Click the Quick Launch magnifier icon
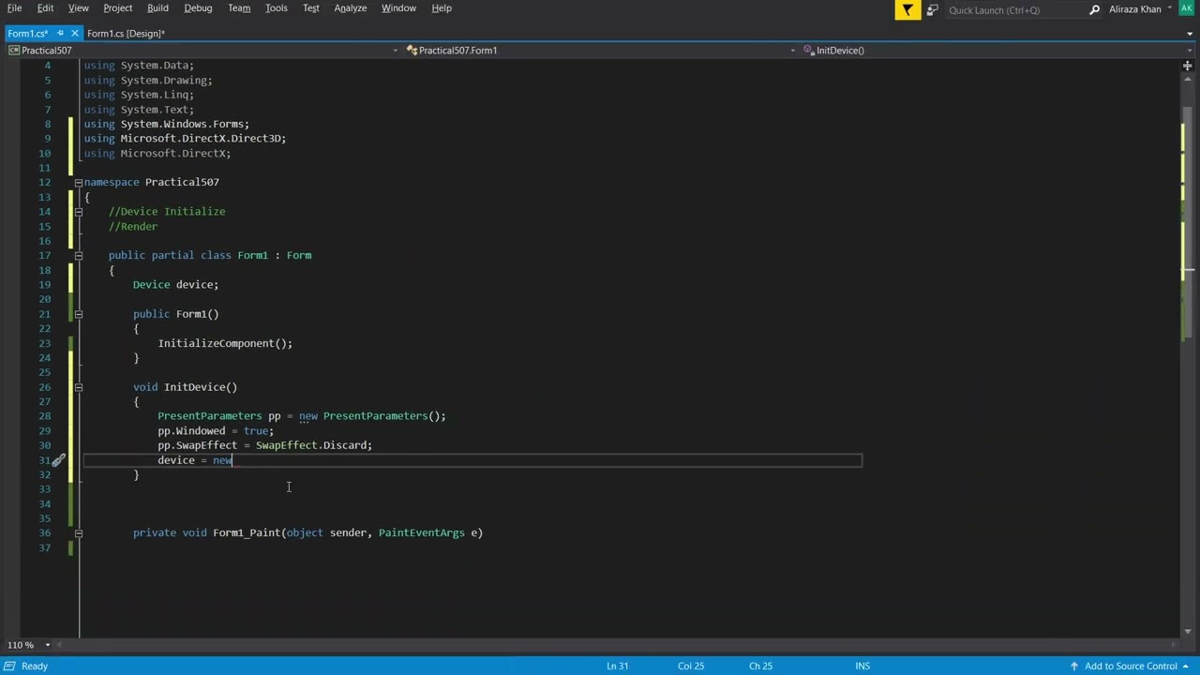Viewport: 1200px width, 675px height. click(x=1094, y=9)
